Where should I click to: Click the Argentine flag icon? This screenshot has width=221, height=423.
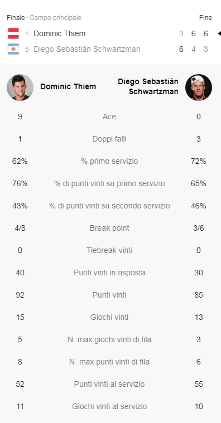click(x=13, y=49)
